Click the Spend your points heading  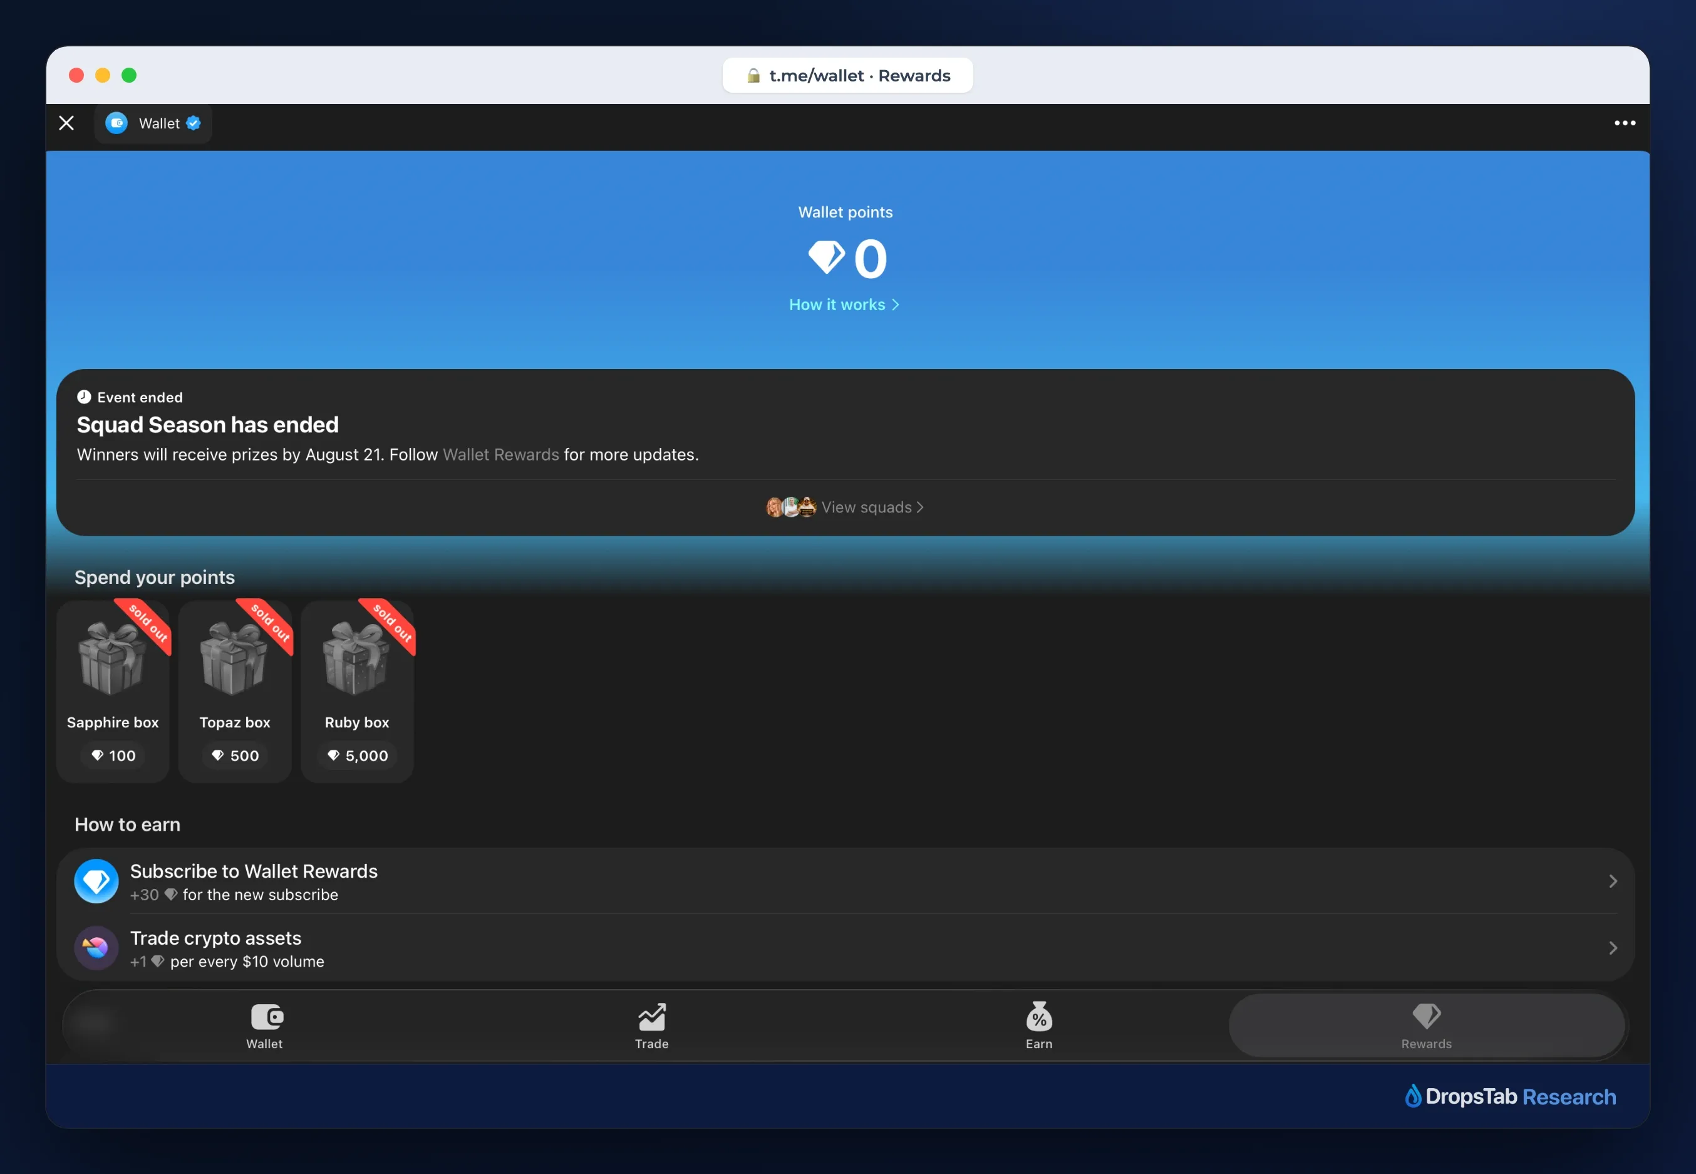(155, 578)
